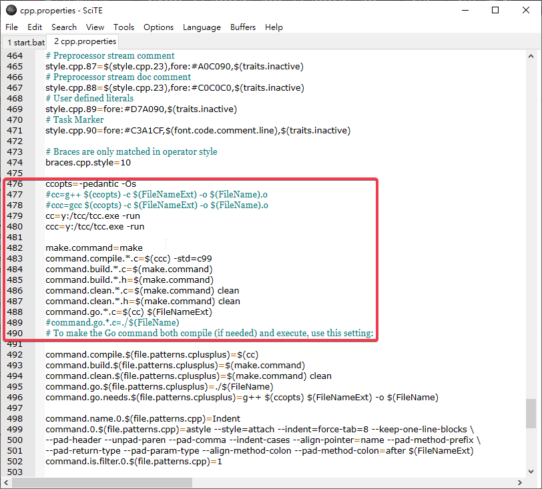The width and height of the screenshot is (542, 489).
Task: Click 'command.clean.*.h=$(make.command) clean' line
Action: 143,302
